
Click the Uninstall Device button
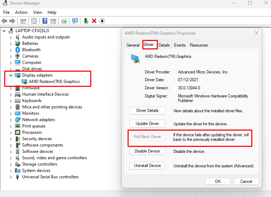[x=147, y=166]
